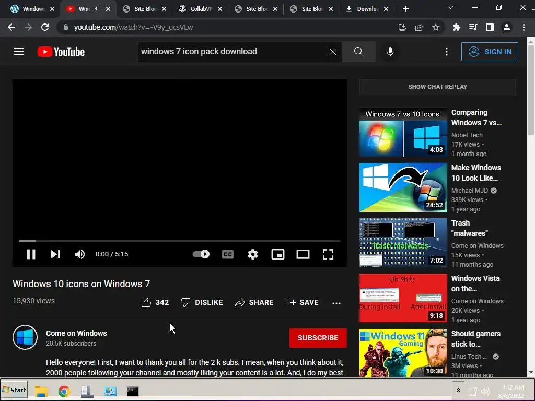Image resolution: width=535 pixels, height=401 pixels.
Task: Open File Explorer from taskbar
Action: [x=41, y=391]
